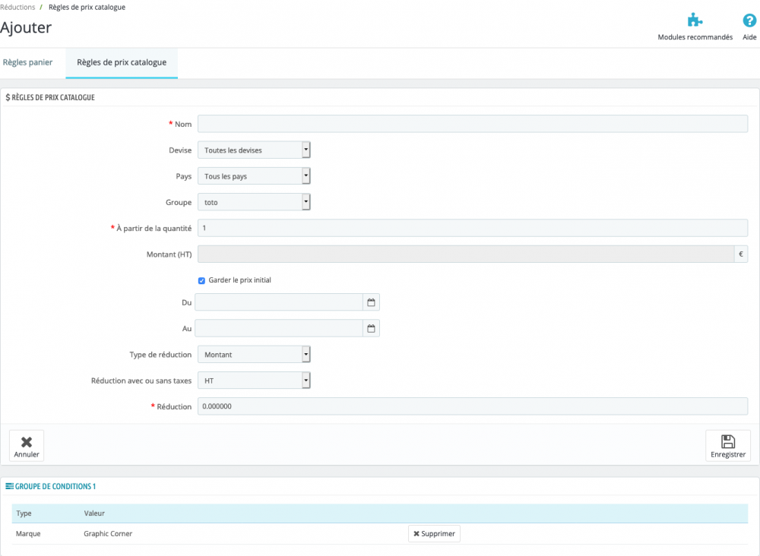Click the Ajouter page title
This screenshot has width=760, height=556.
tap(26, 27)
